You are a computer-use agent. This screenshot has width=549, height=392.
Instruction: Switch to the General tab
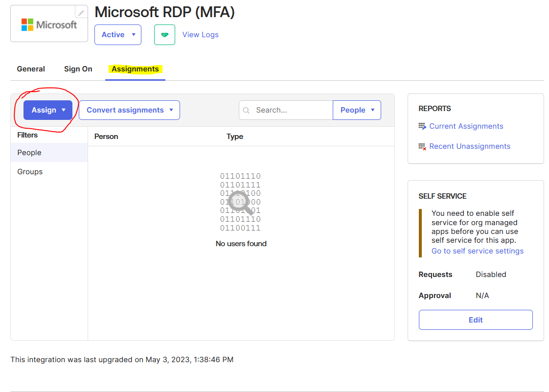click(31, 69)
